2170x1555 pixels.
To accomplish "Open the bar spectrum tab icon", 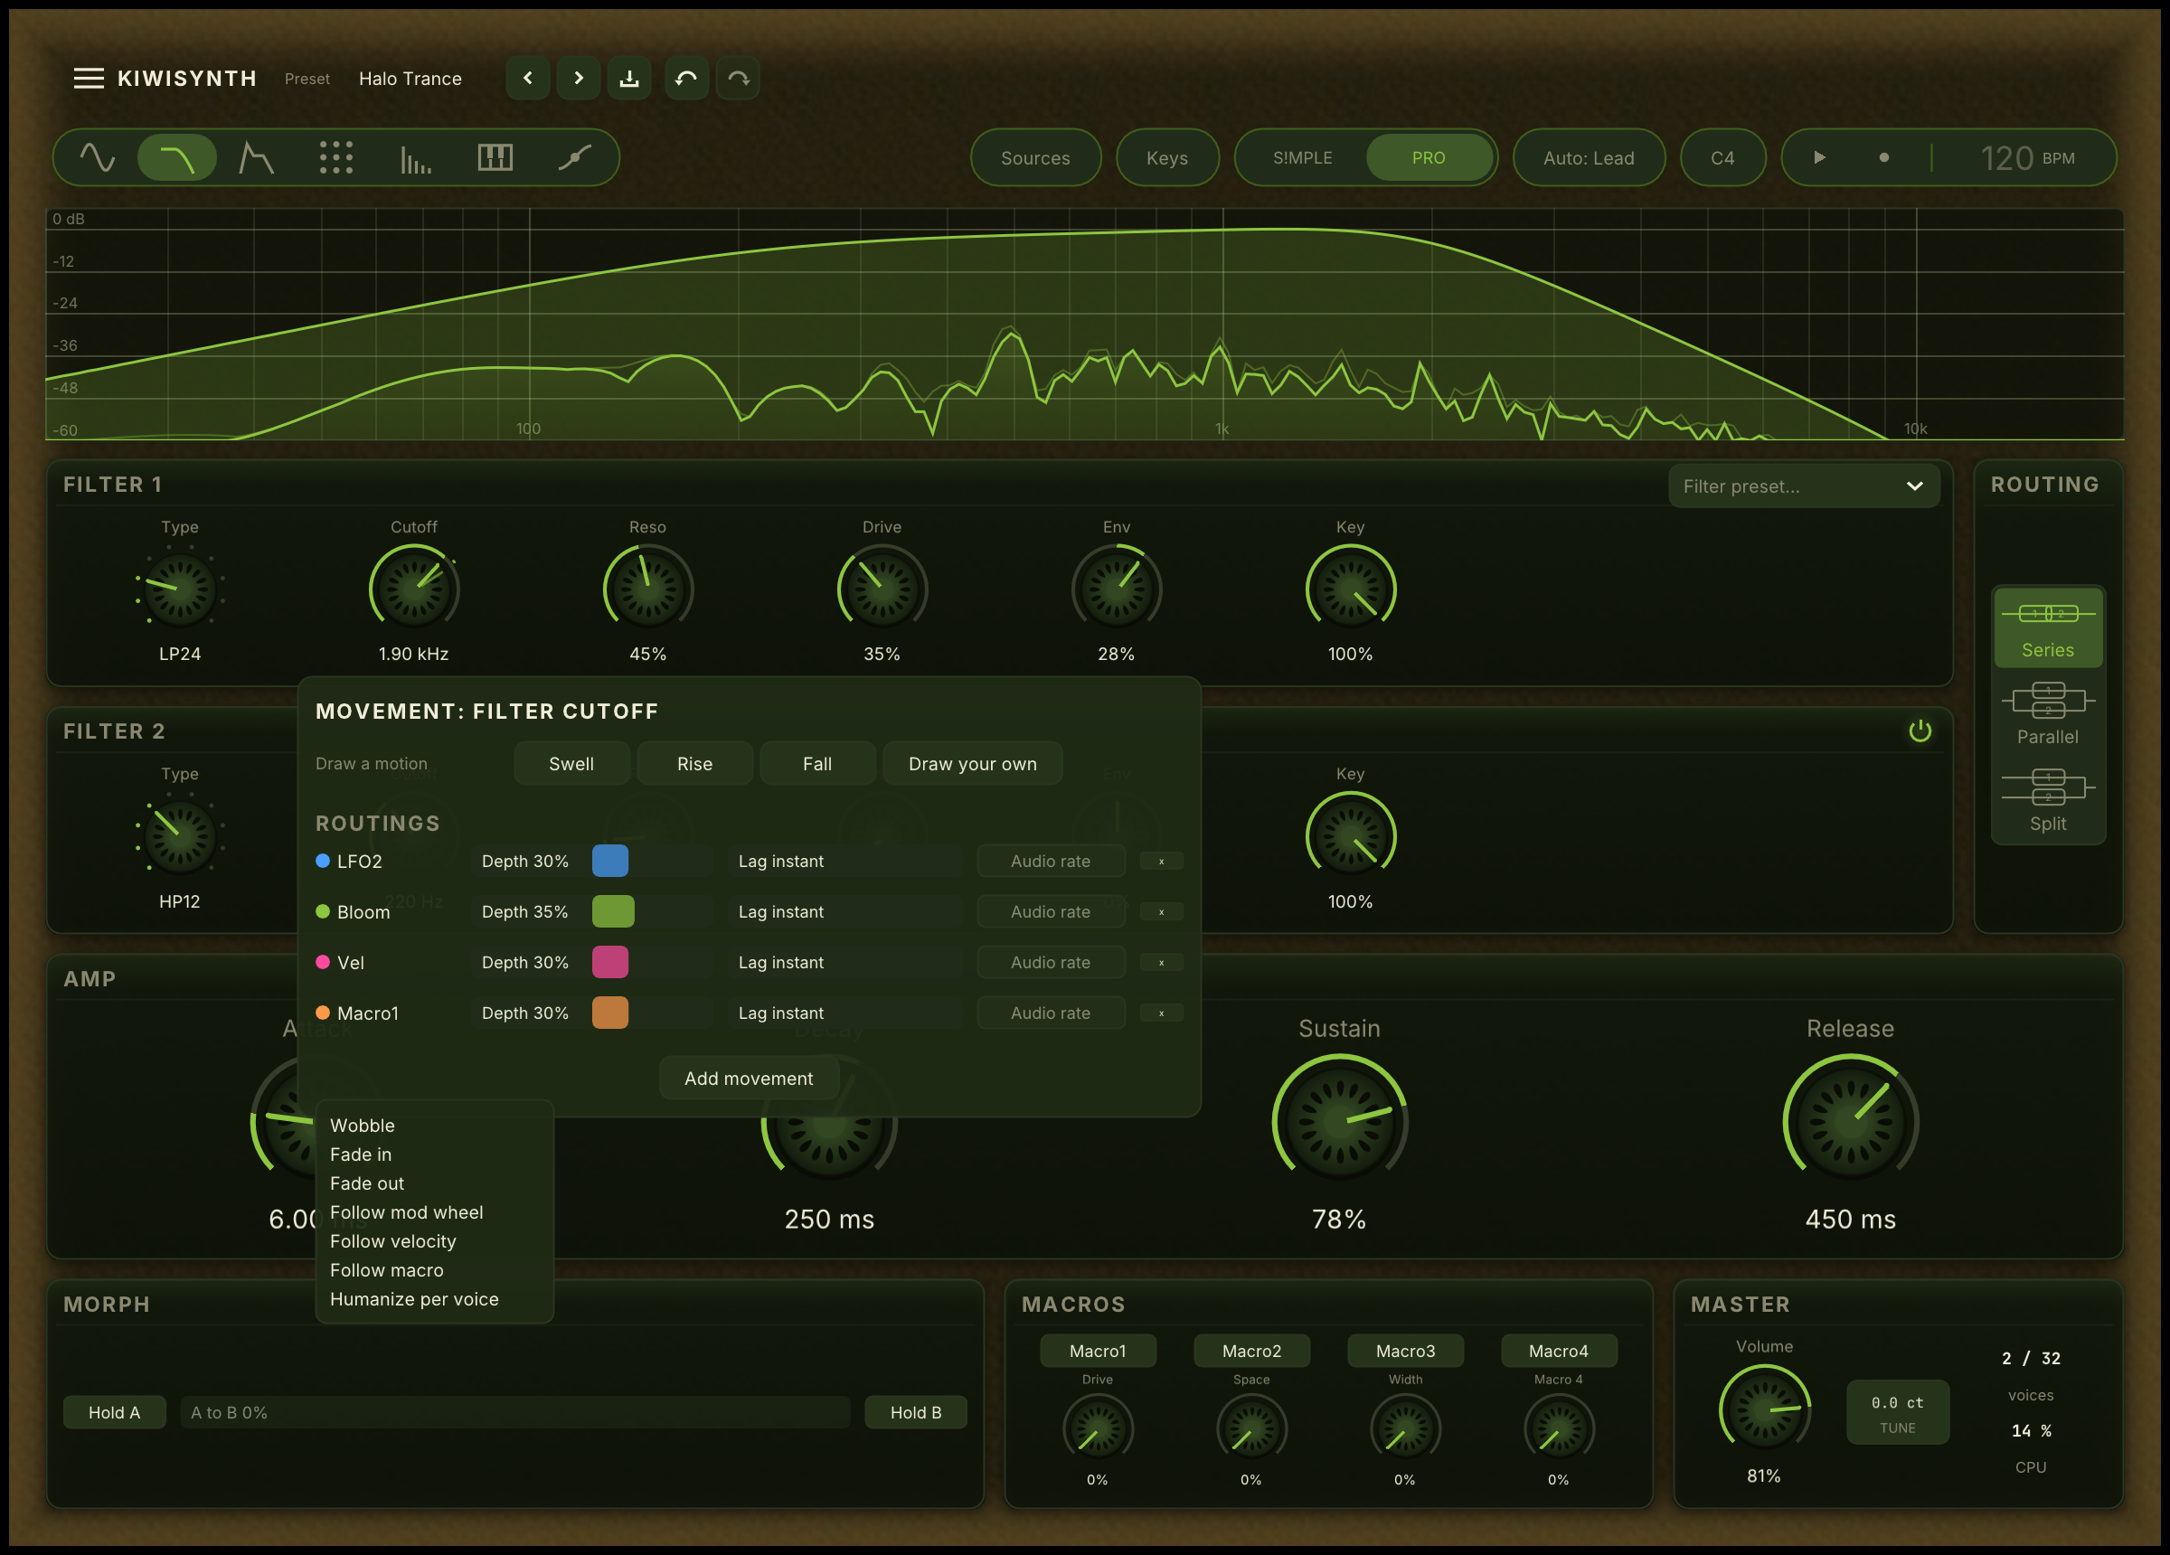I will [415, 158].
